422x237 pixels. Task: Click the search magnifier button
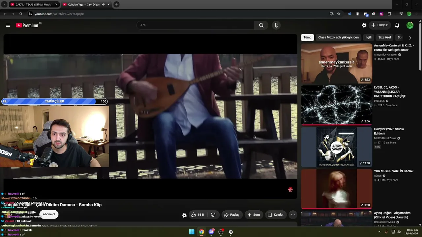(261, 25)
